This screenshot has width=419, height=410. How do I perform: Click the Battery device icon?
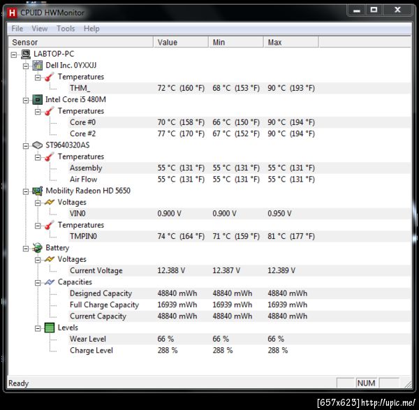pos(38,248)
